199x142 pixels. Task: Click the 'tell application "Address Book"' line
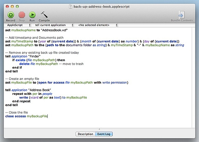28,90
